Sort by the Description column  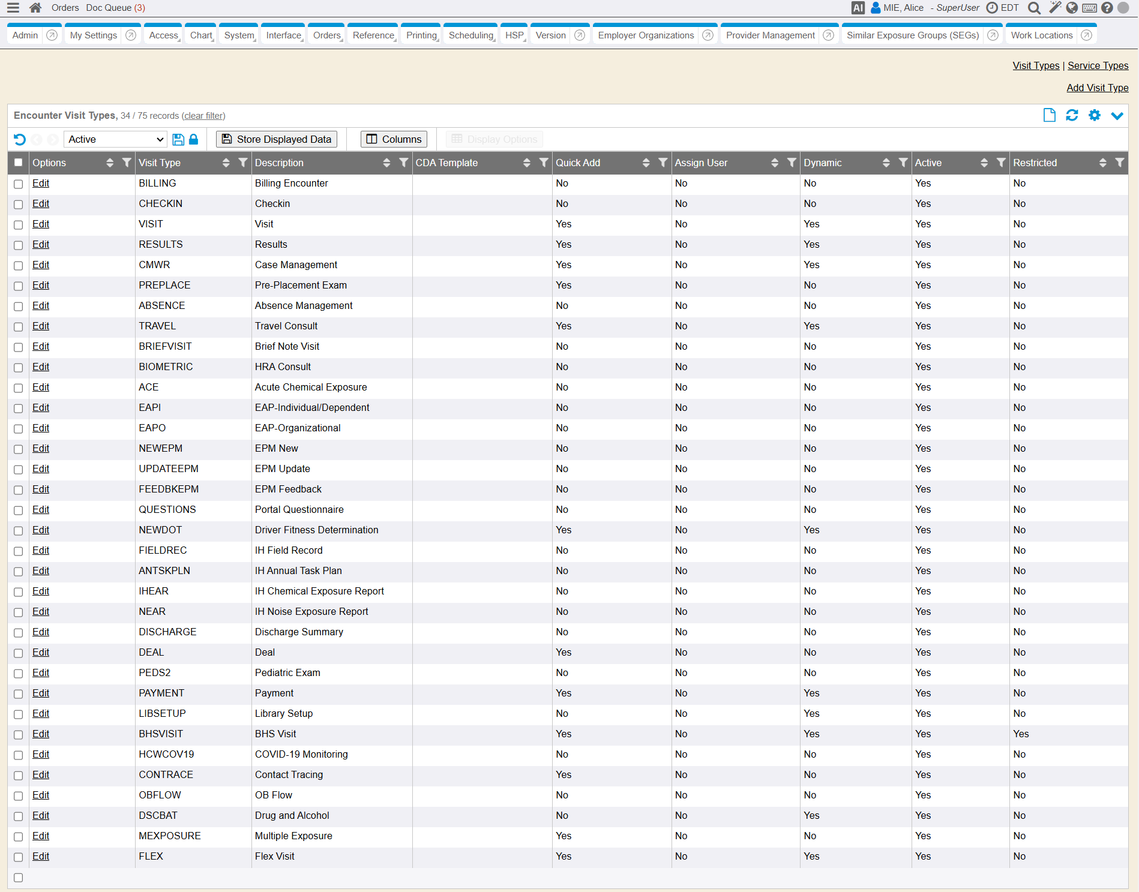tap(386, 163)
